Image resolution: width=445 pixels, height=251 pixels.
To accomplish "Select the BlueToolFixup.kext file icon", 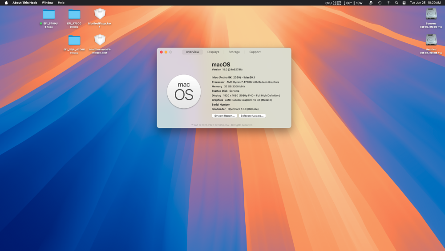I will coord(100,14).
